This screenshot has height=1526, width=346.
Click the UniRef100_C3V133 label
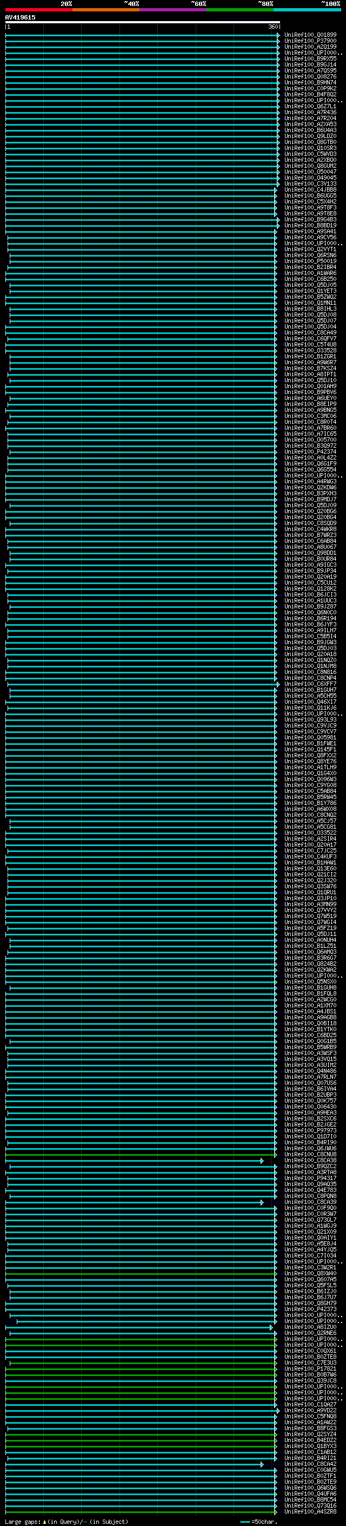pos(310,184)
